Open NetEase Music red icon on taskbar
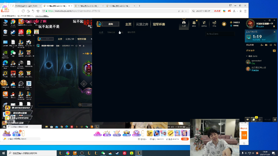This screenshot has width=278, height=156. (124, 153)
